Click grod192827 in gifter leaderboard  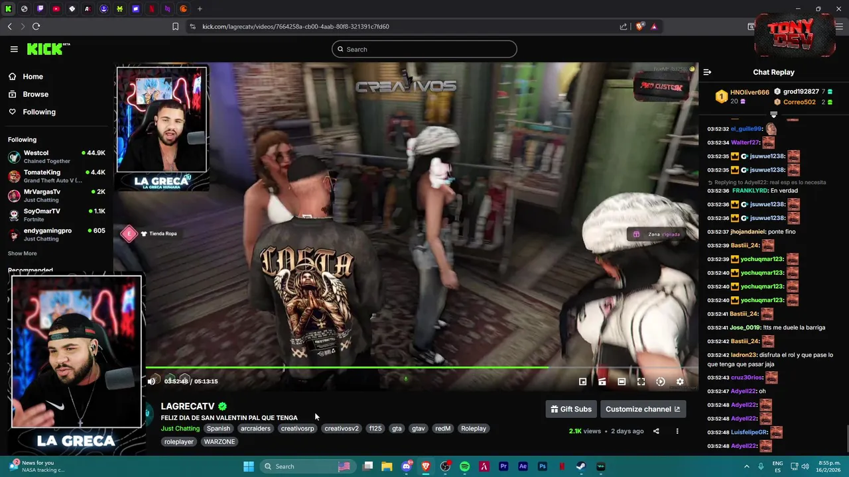(x=803, y=91)
